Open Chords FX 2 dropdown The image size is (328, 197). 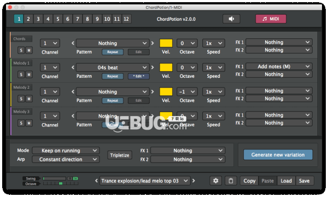click(279, 50)
